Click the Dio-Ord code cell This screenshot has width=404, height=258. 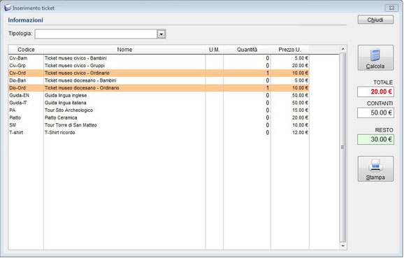tap(26, 88)
